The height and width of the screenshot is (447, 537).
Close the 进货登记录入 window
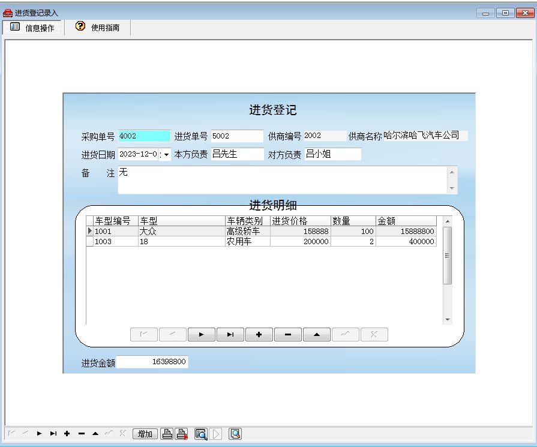click(x=525, y=13)
